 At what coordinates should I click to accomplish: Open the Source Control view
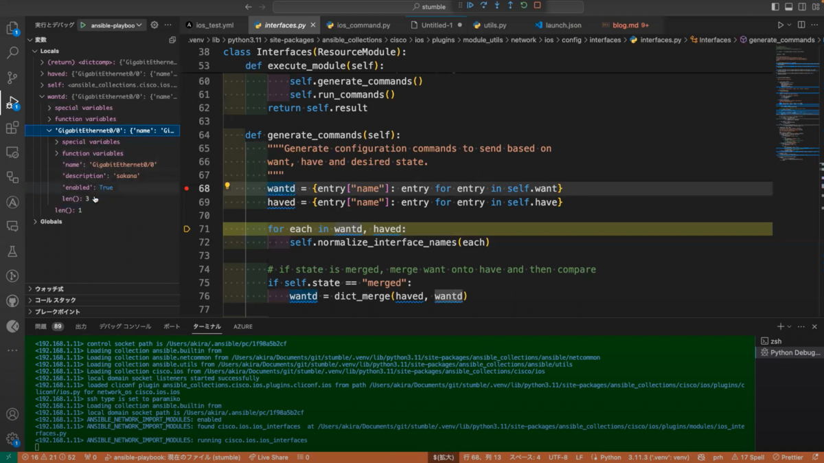12,77
